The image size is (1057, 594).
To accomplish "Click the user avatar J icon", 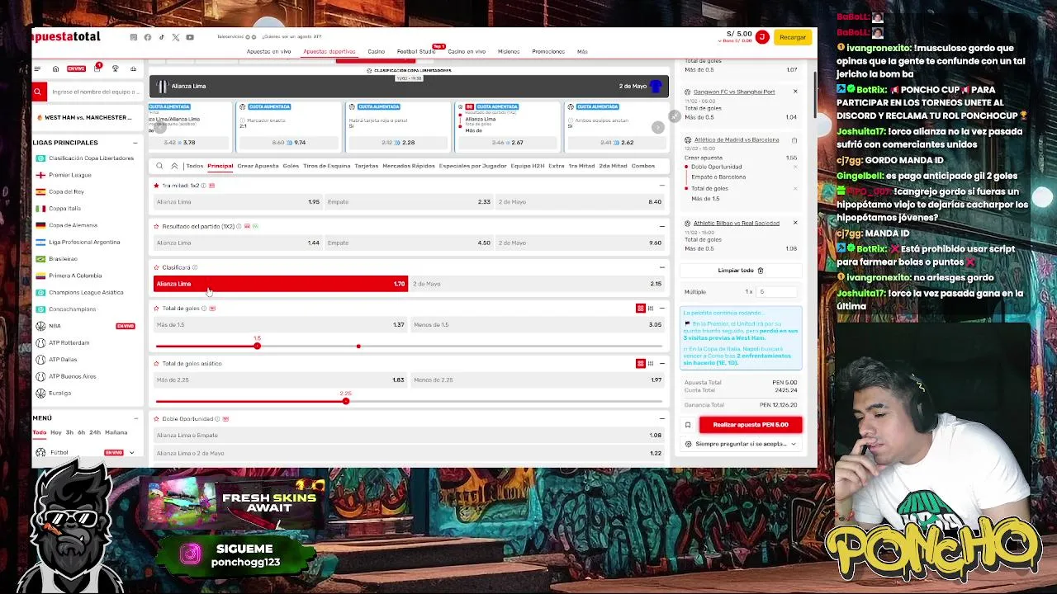I will point(762,37).
